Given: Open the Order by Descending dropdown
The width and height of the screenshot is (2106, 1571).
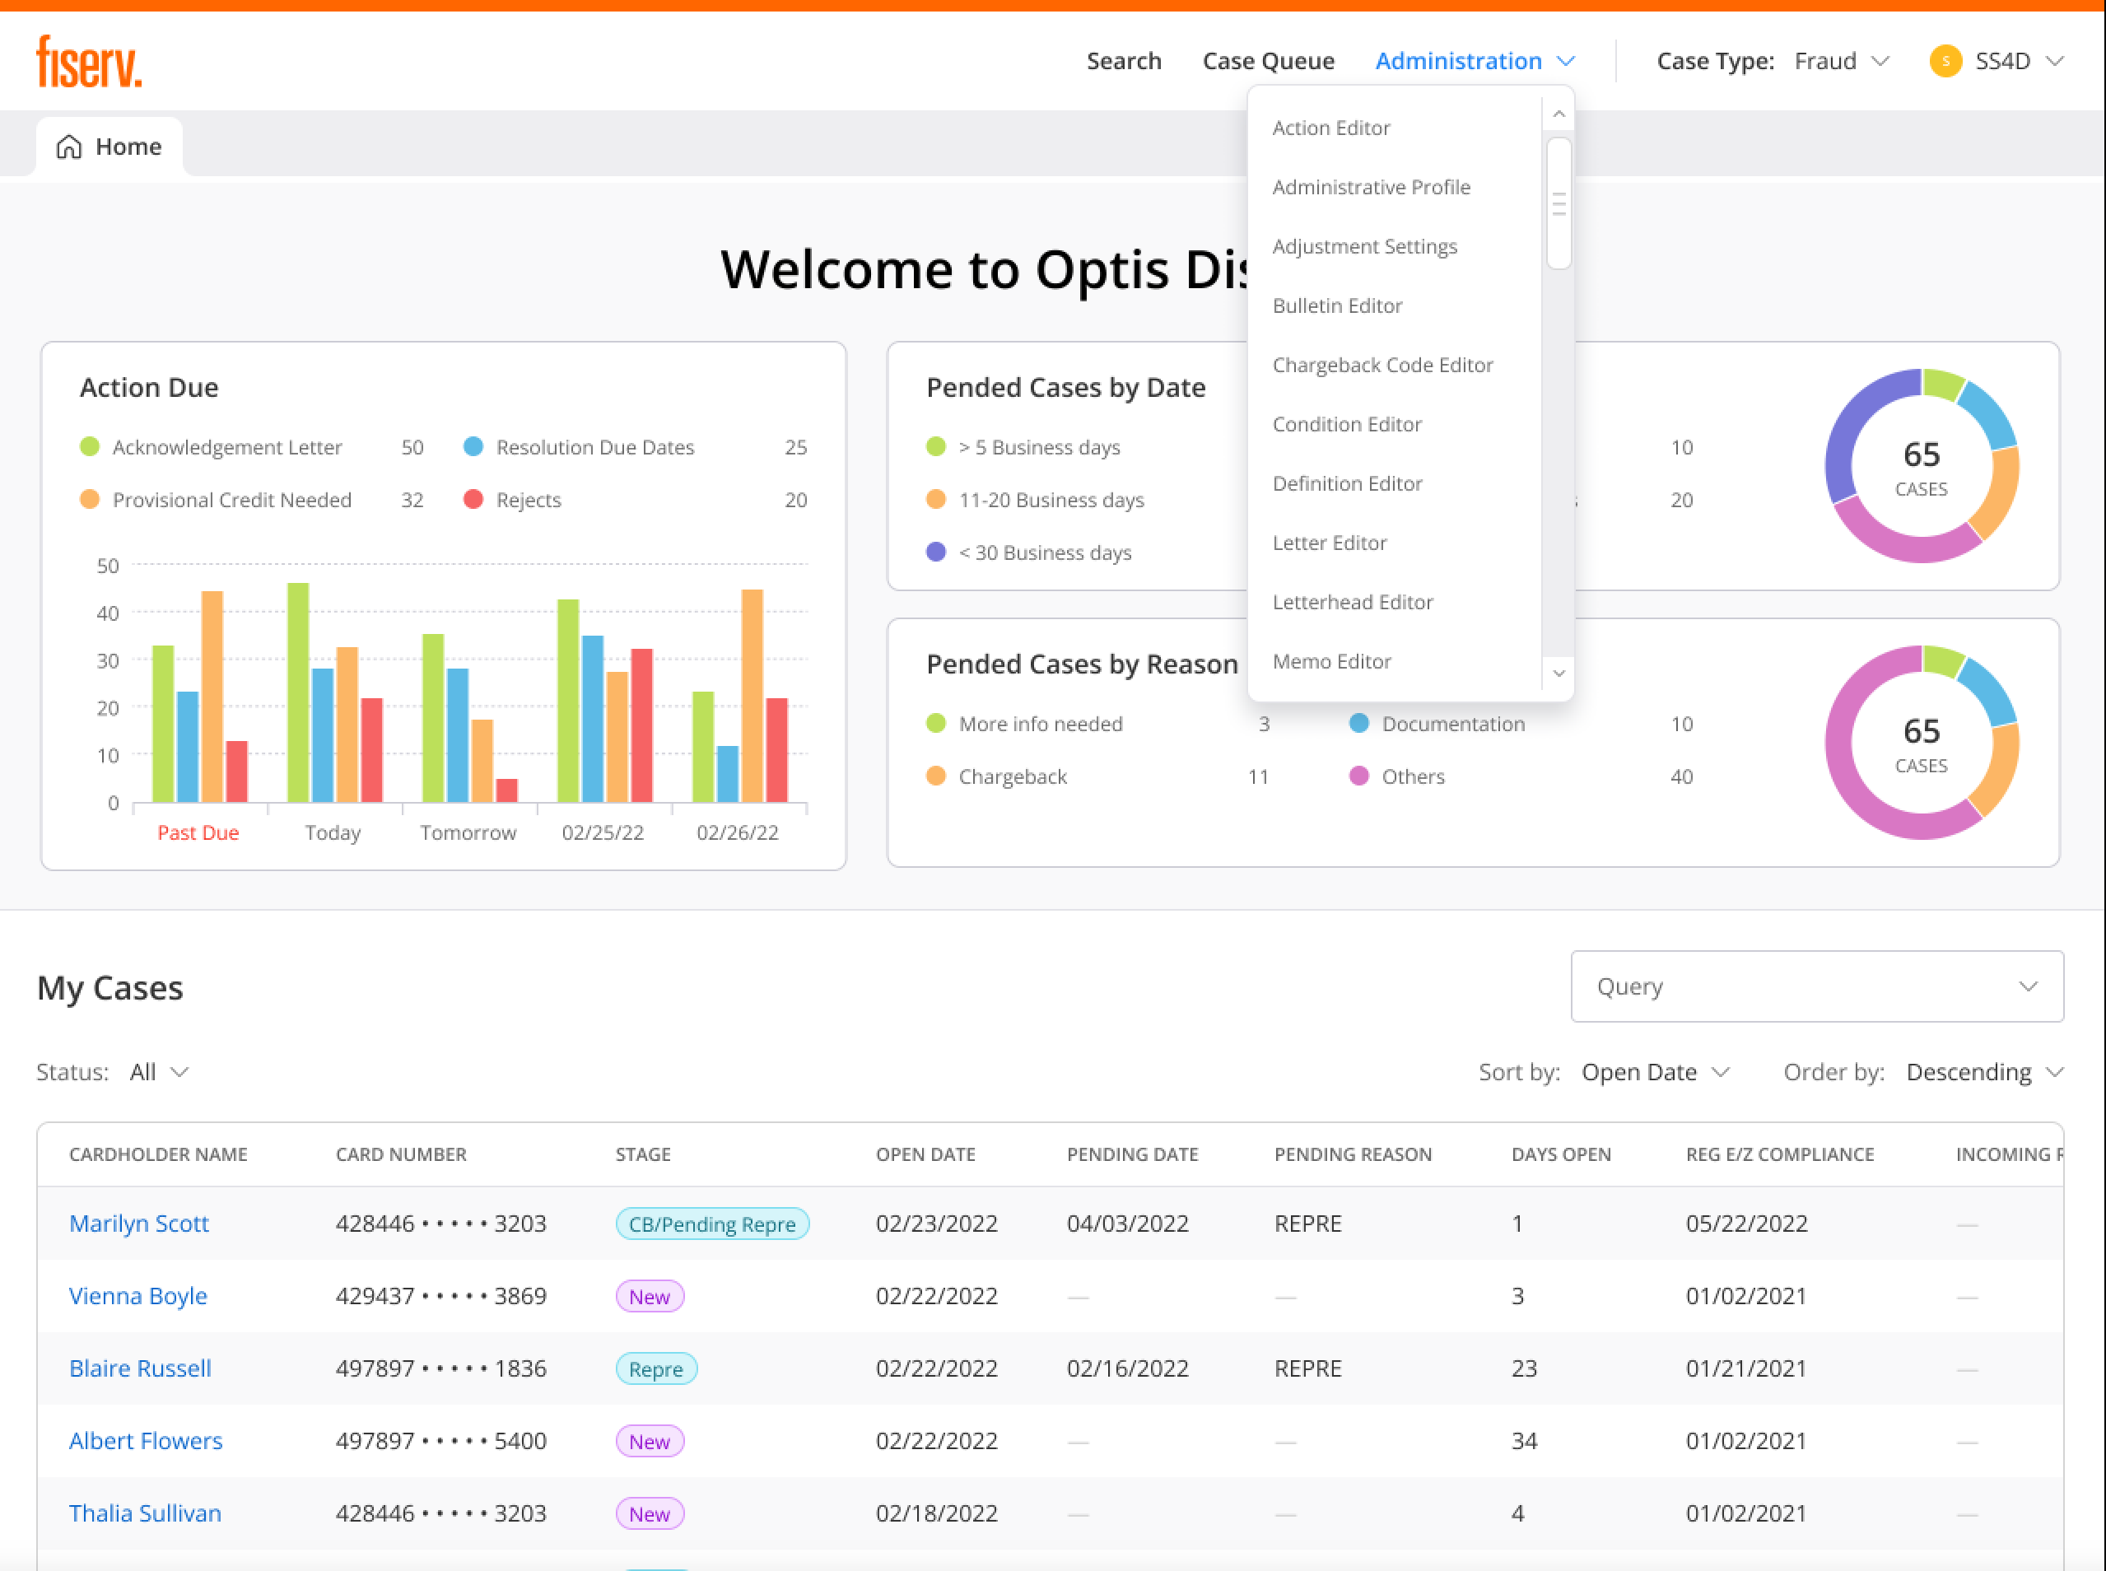Looking at the screenshot, I should pos(1985,1072).
